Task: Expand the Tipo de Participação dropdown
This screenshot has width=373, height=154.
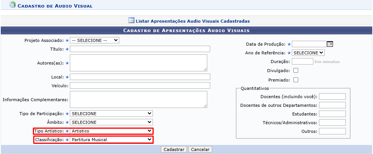Action: [111, 114]
